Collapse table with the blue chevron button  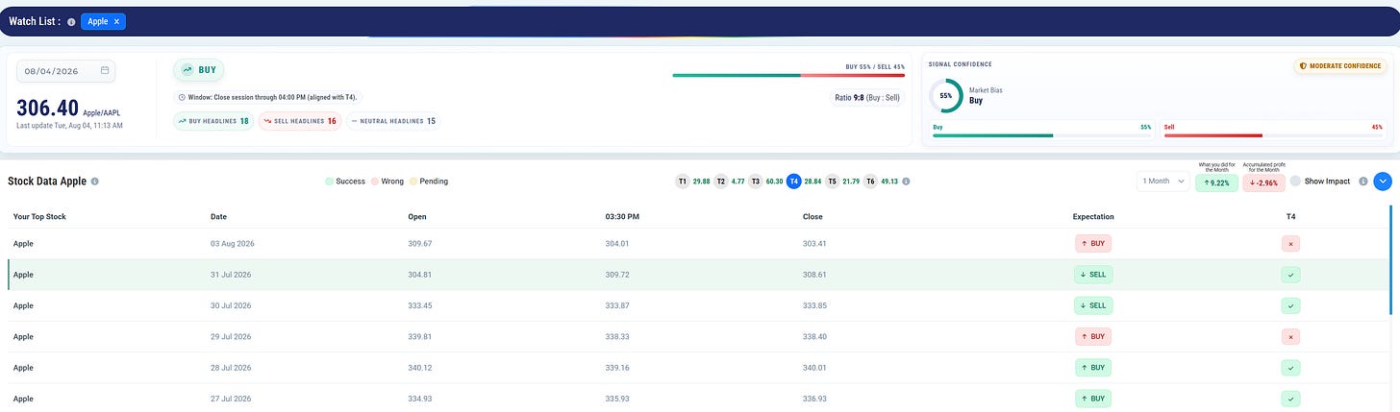[x=1383, y=181]
